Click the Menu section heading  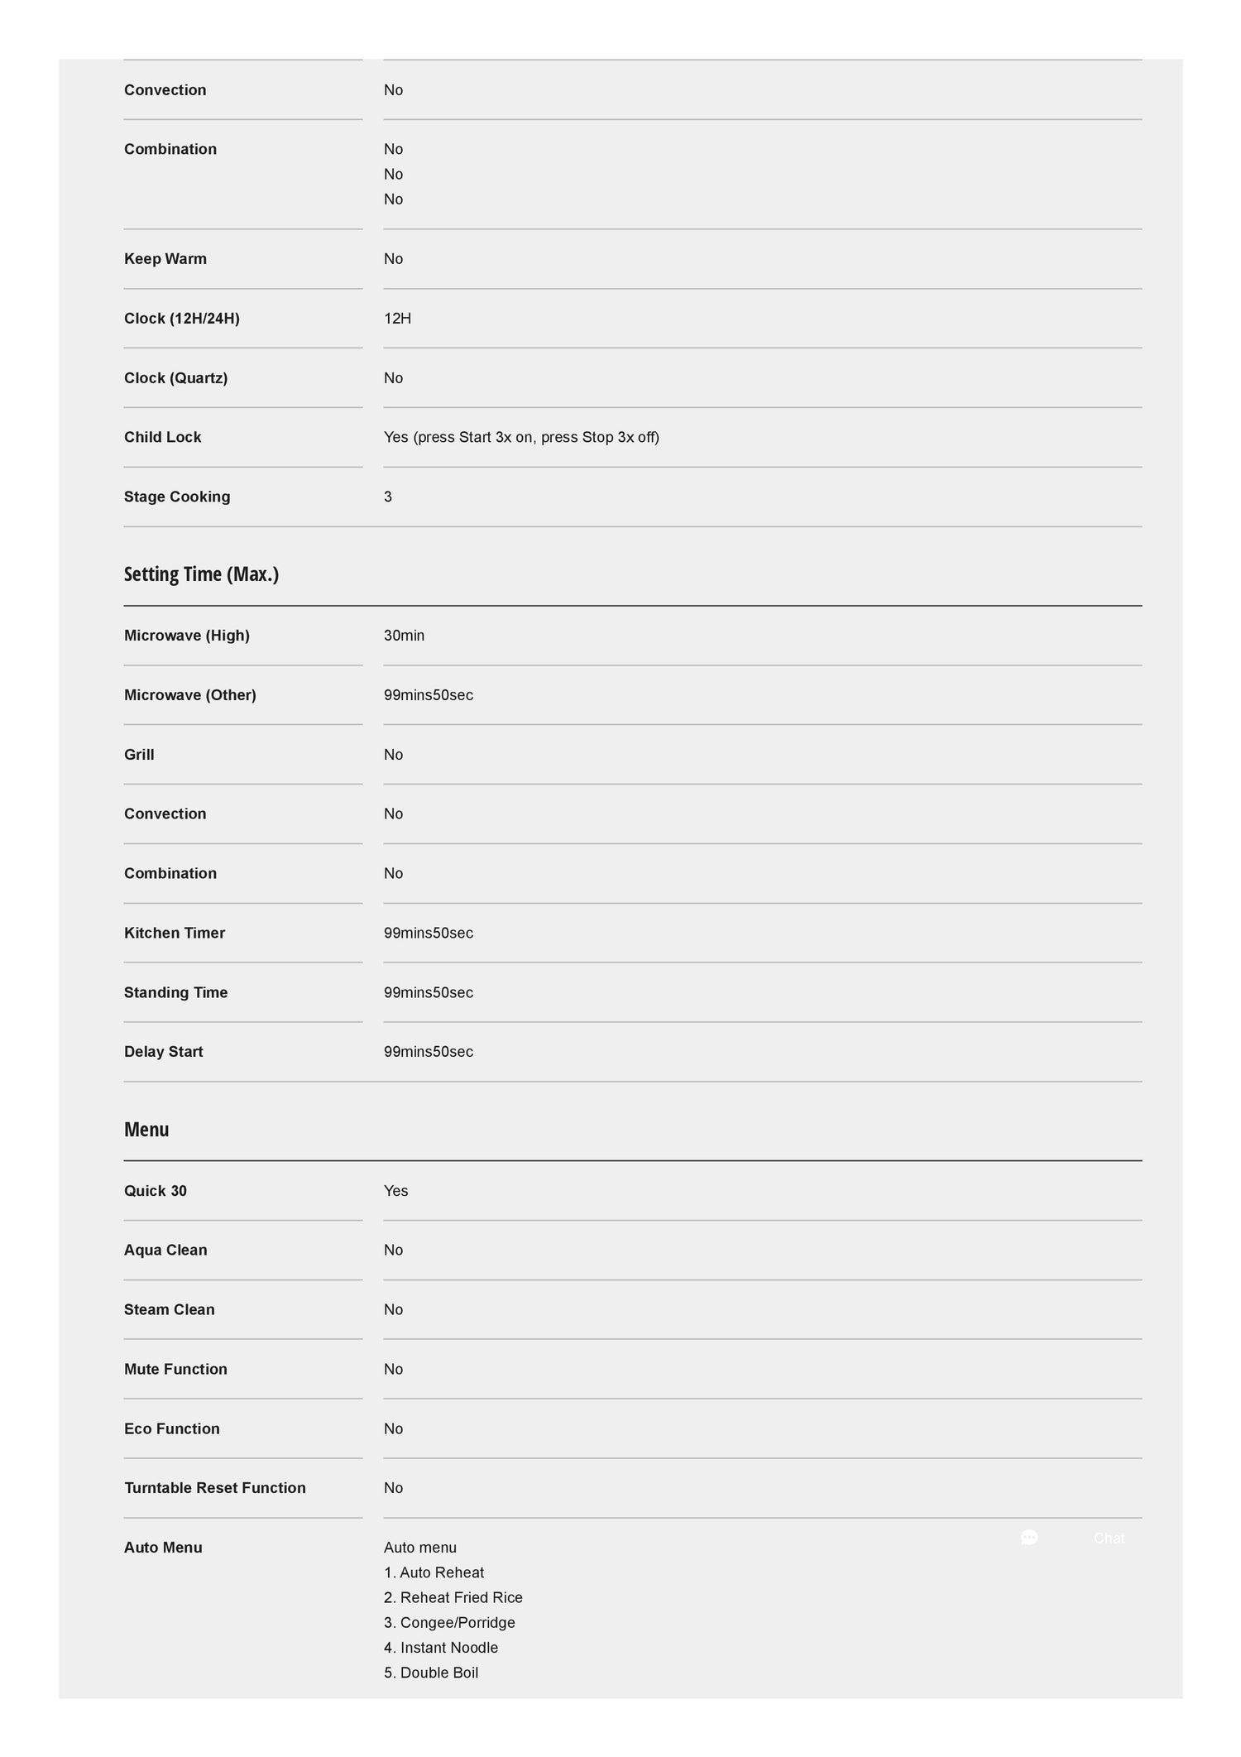146,1130
